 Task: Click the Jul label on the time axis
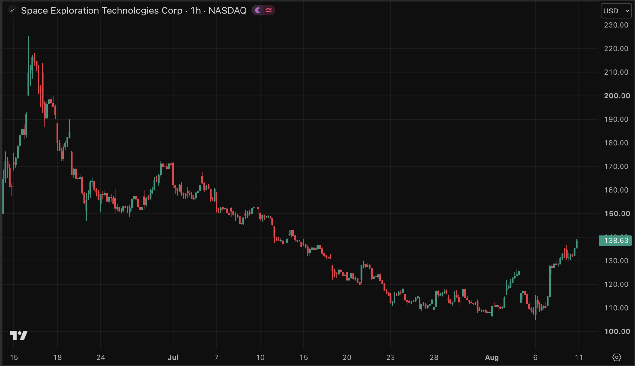point(173,357)
